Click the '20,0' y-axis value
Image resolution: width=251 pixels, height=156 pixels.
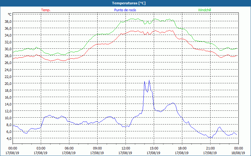click(x=8, y=83)
